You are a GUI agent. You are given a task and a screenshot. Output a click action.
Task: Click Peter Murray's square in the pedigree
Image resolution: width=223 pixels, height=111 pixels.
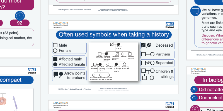130,54
